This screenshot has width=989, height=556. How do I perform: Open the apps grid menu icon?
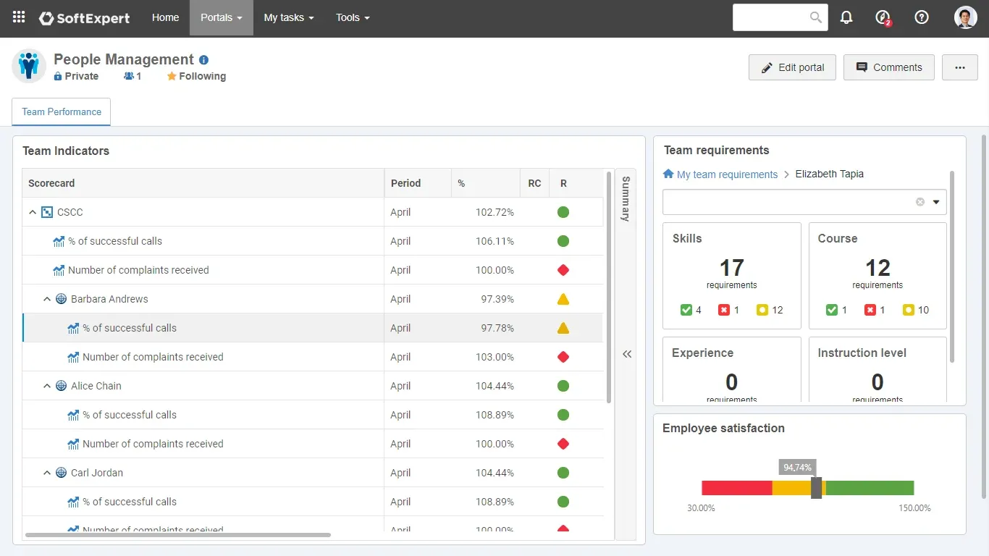point(19,17)
